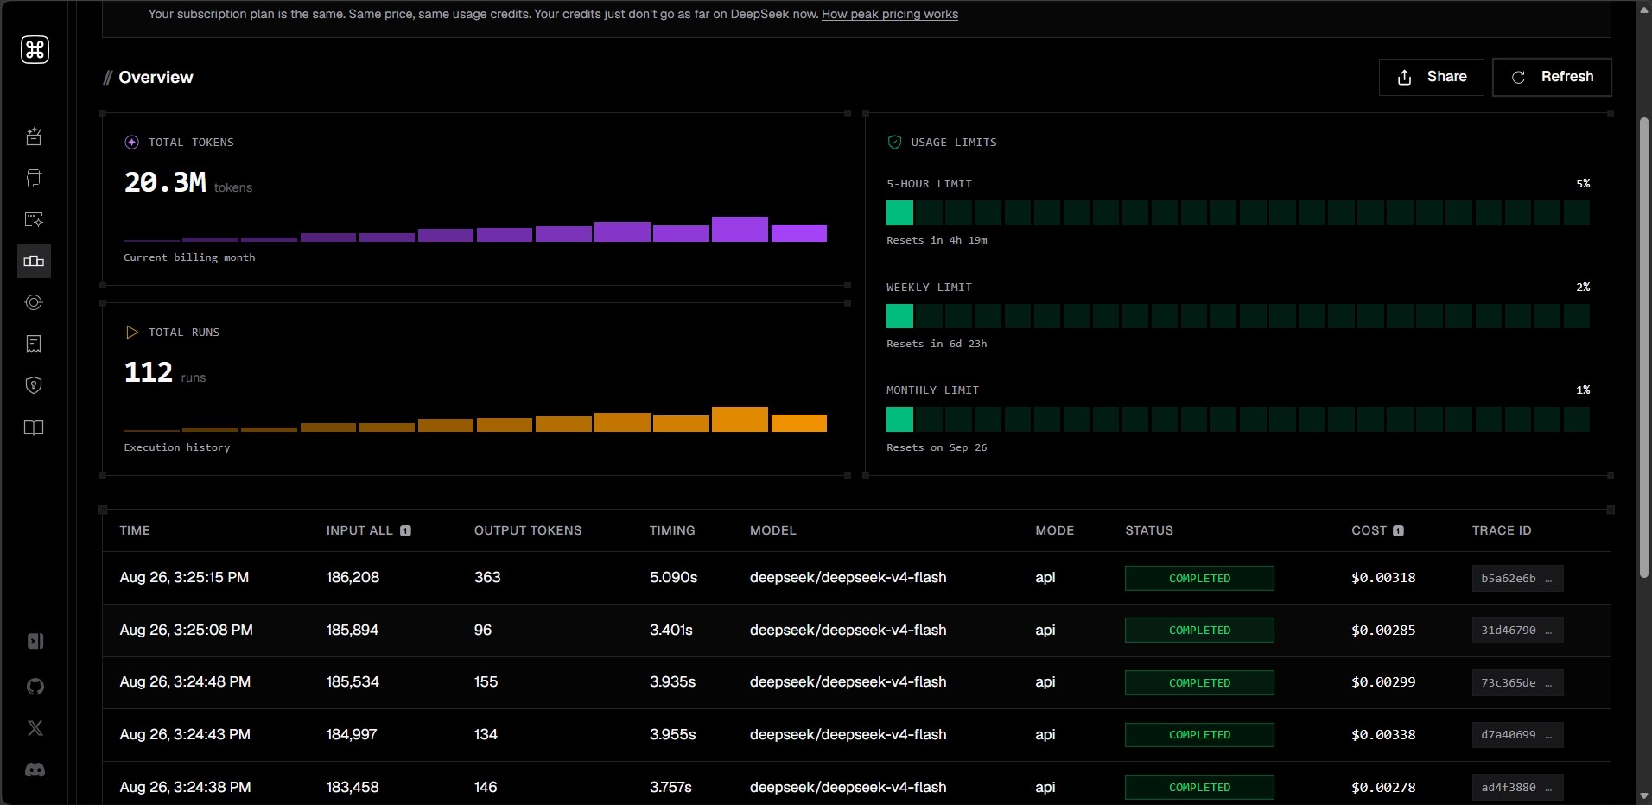Click the GitHub icon in the sidebar
This screenshot has width=1652, height=805.
(x=35, y=687)
